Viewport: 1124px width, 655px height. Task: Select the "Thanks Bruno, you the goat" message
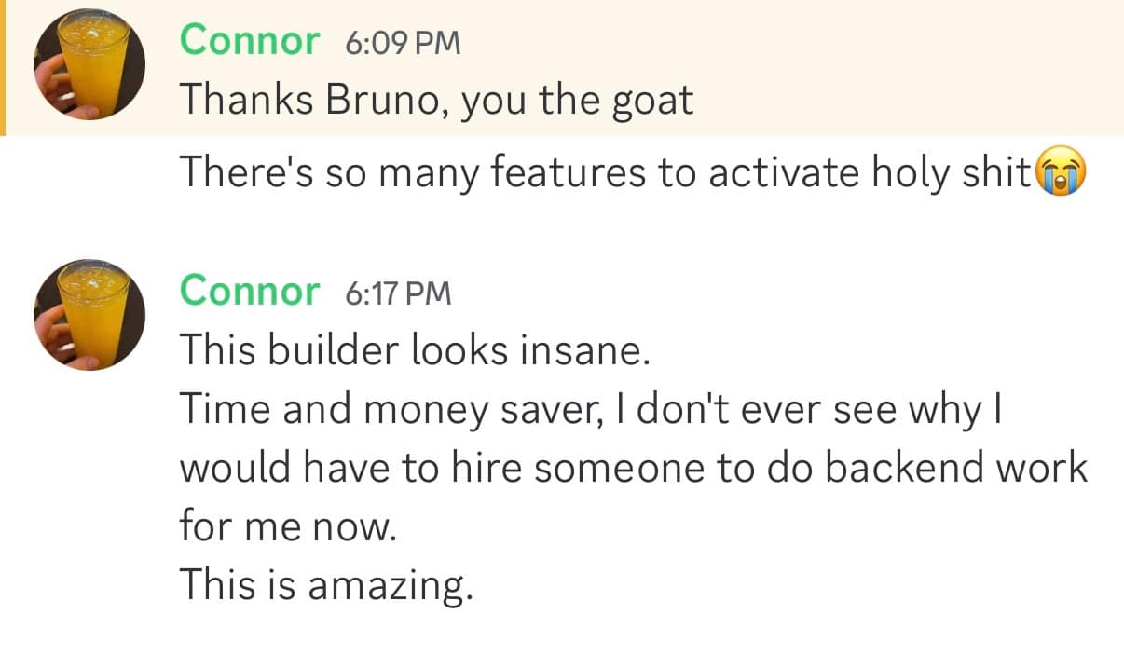tap(435, 99)
